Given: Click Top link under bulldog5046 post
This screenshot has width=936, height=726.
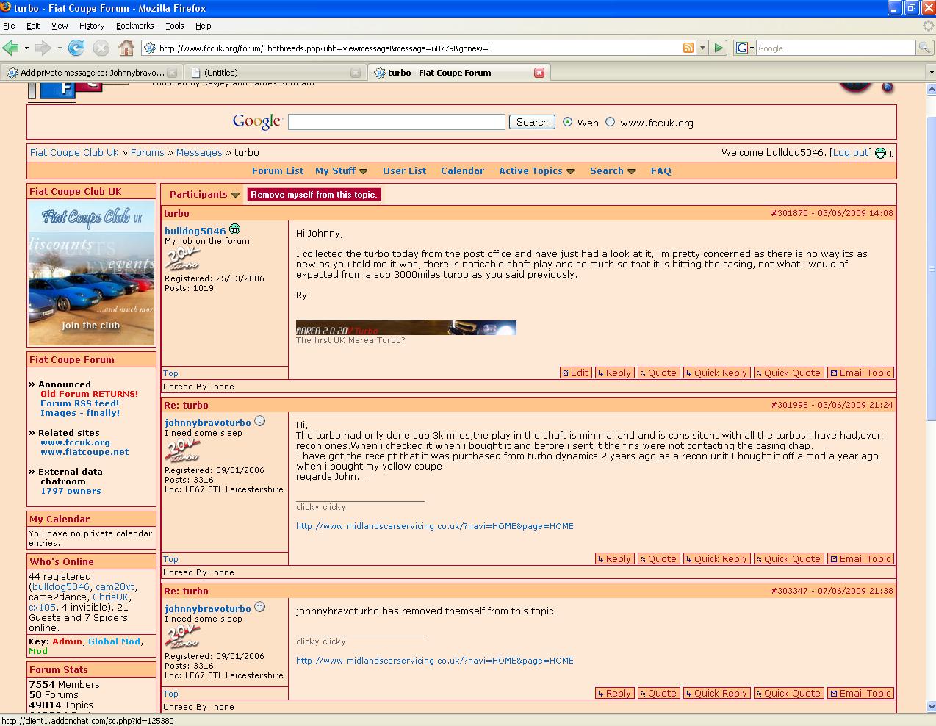Looking at the screenshot, I should click(170, 373).
